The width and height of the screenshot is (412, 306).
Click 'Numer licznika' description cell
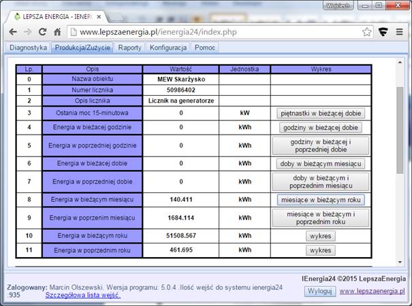coord(92,90)
